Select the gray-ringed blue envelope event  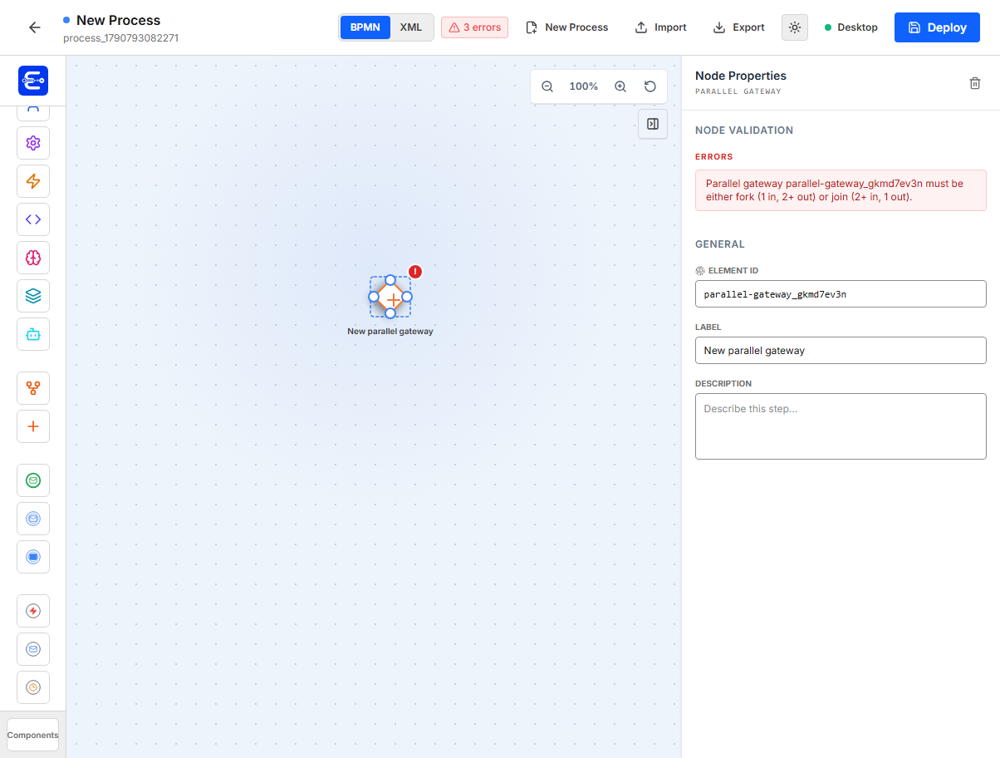(x=33, y=649)
